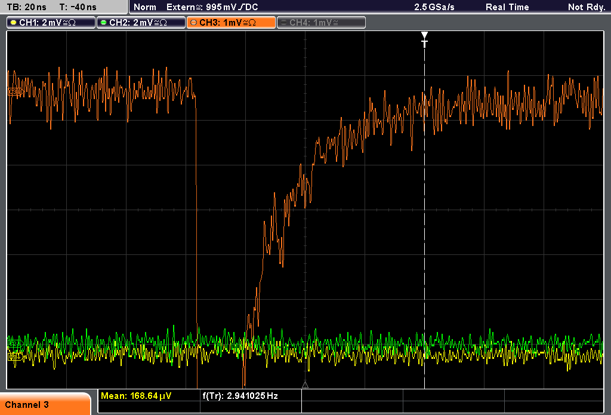Click the Extern 995 mV trigger source readout
This screenshot has width=611, height=415.
pos(212,7)
